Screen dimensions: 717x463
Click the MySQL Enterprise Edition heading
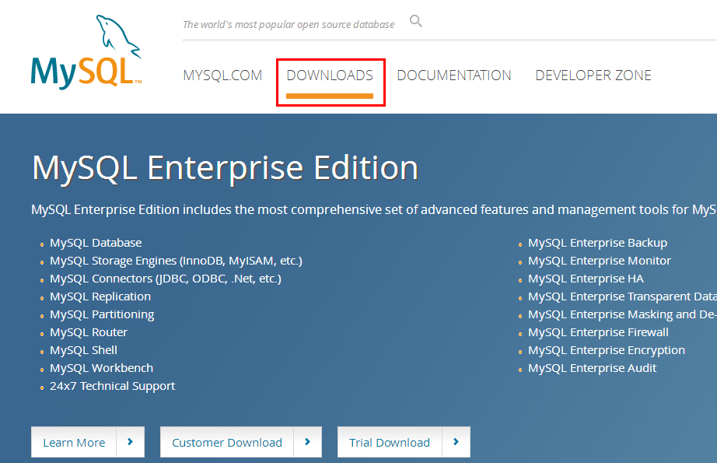point(225,168)
